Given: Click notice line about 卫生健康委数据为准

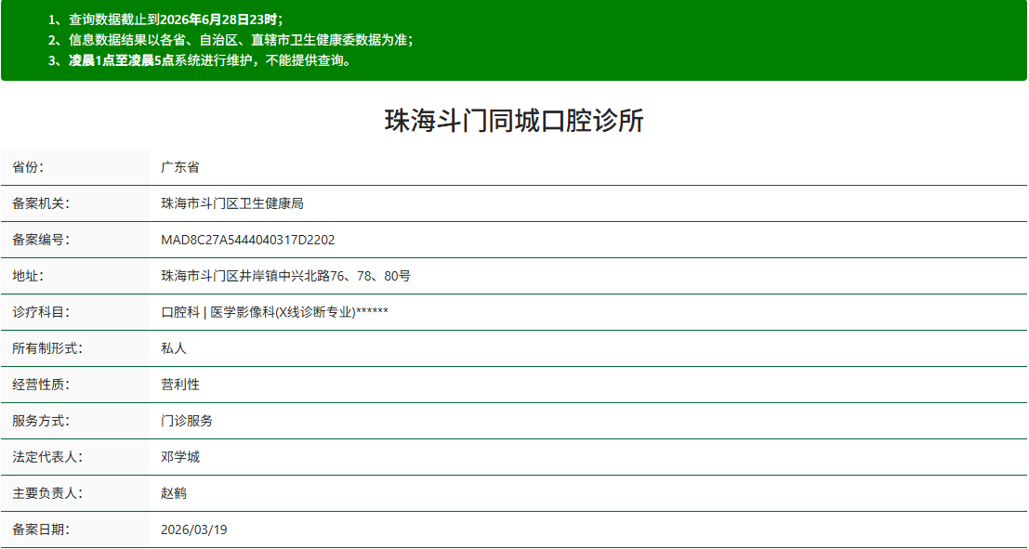Looking at the screenshot, I should coord(231,40).
